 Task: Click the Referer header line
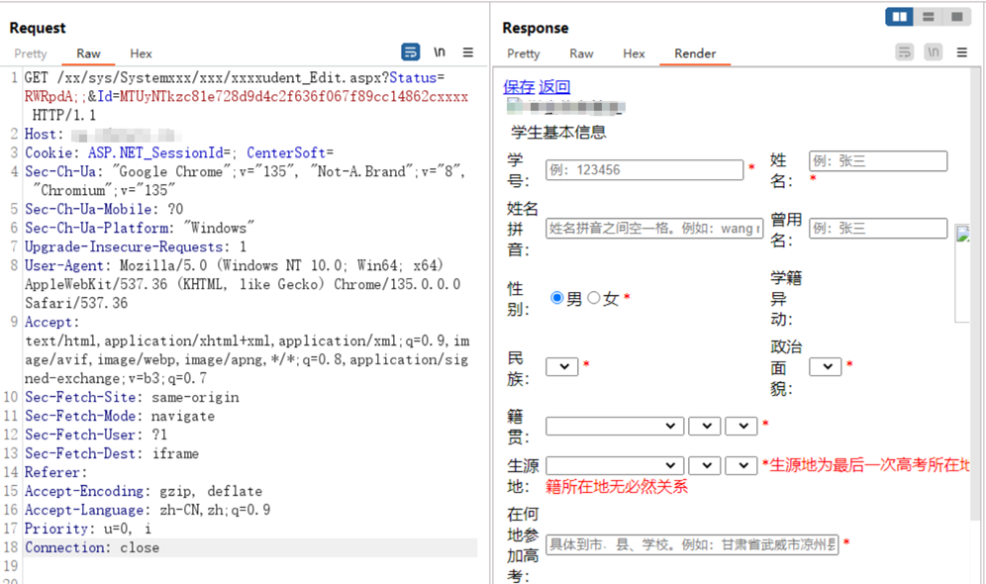click(x=56, y=473)
